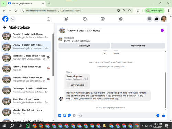Click the install app icon in address bar
Viewport: 172px width, 129px height.
(119, 11)
